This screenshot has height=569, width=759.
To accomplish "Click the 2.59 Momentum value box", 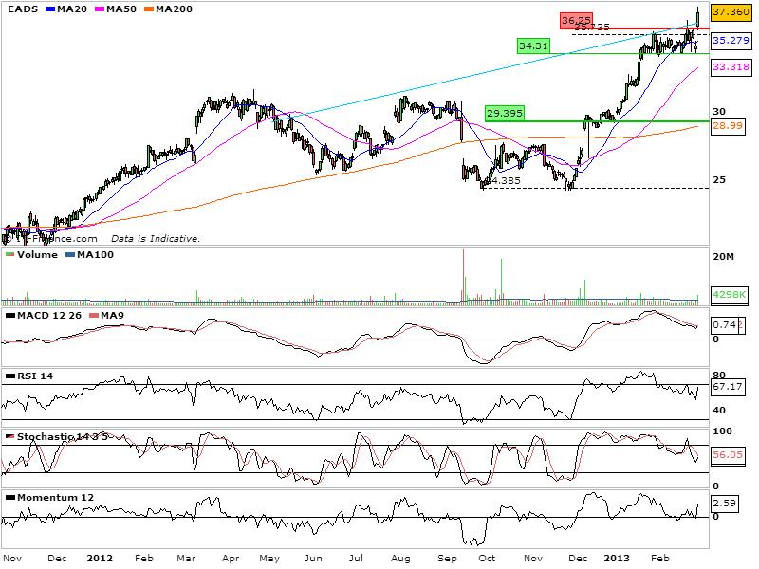I will [x=725, y=504].
